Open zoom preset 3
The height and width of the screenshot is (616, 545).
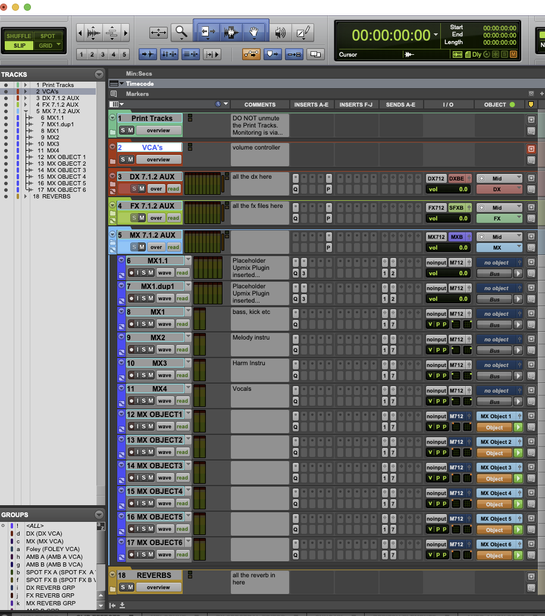(x=102, y=54)
